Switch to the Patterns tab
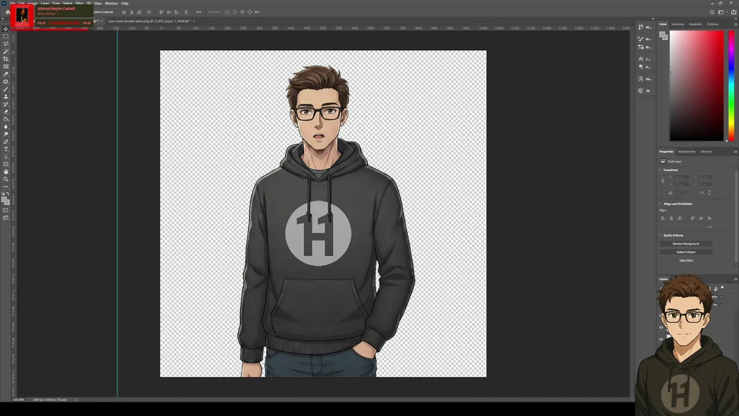The width and height of the screenshot is (739, 416). point(713,24)
